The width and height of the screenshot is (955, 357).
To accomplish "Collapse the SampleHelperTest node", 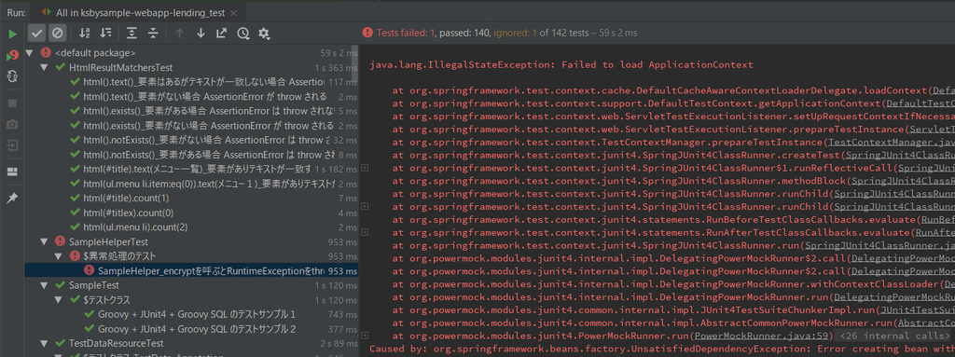I will click(43, 241).
